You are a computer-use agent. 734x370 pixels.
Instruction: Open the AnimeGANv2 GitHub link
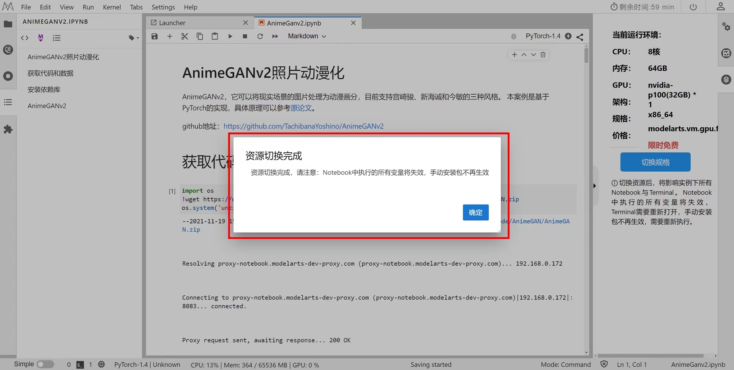point(304,126)
